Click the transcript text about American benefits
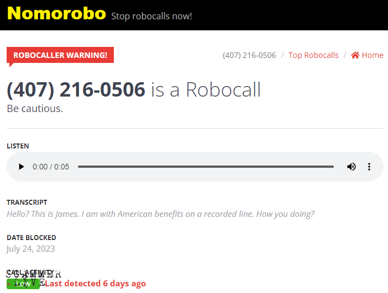The width and height of the screenshot is (388, 293). tap(160, 214)
